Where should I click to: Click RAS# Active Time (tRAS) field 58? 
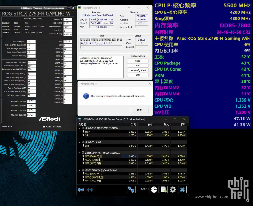tap(31, 52)
